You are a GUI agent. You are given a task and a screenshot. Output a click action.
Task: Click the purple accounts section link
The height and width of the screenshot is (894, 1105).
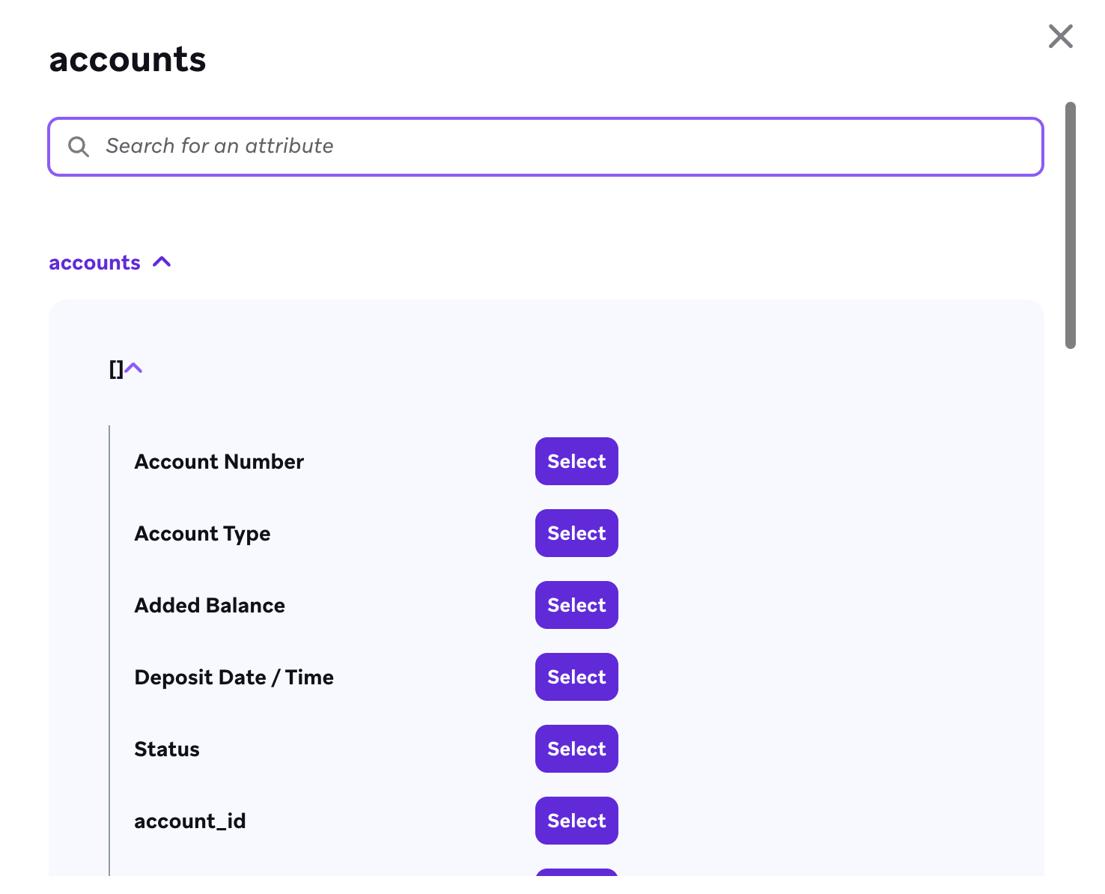94,263
